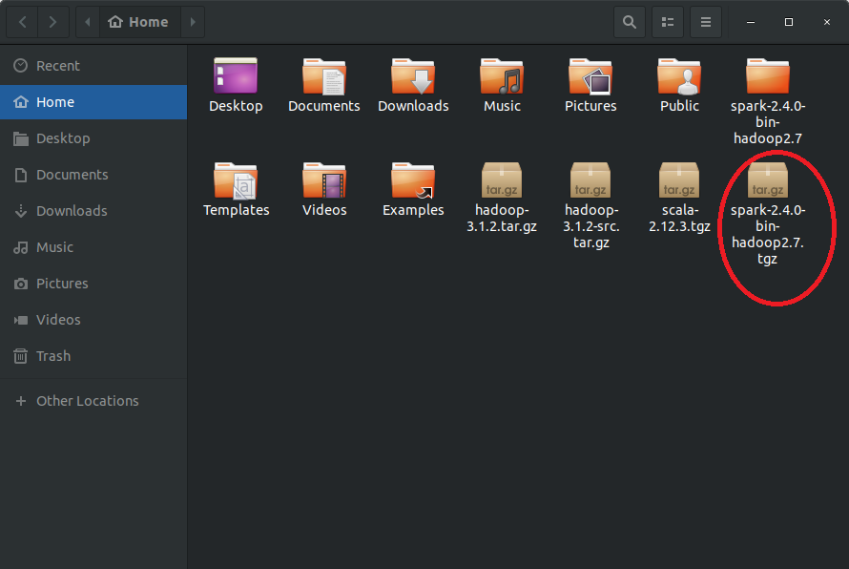Close the file manager window
849x569 pixels.
827,22
